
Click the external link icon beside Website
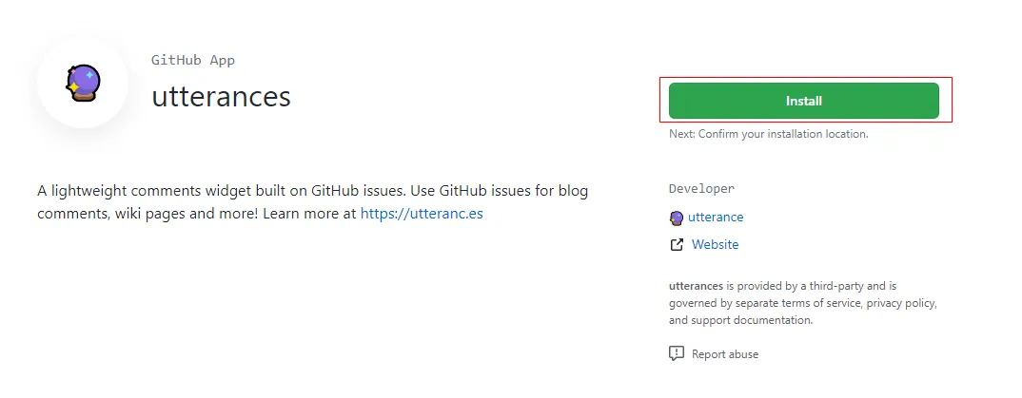tap(677, 245)
